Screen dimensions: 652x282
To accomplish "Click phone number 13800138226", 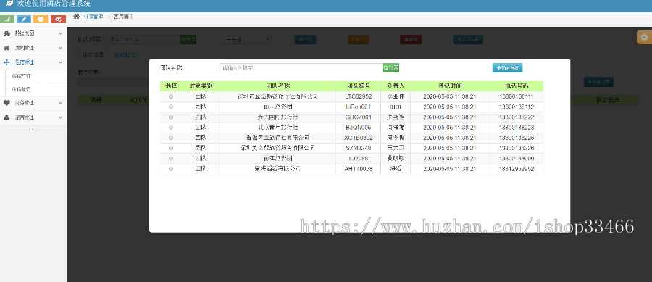I will tap(517, 148).
